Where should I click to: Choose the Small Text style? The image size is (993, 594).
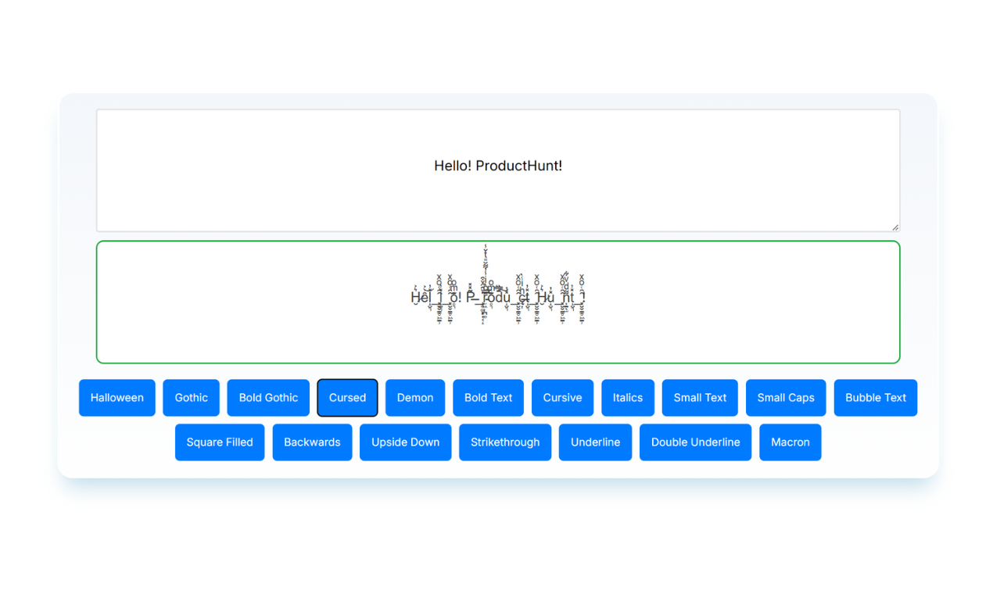[x=700, y=398]
